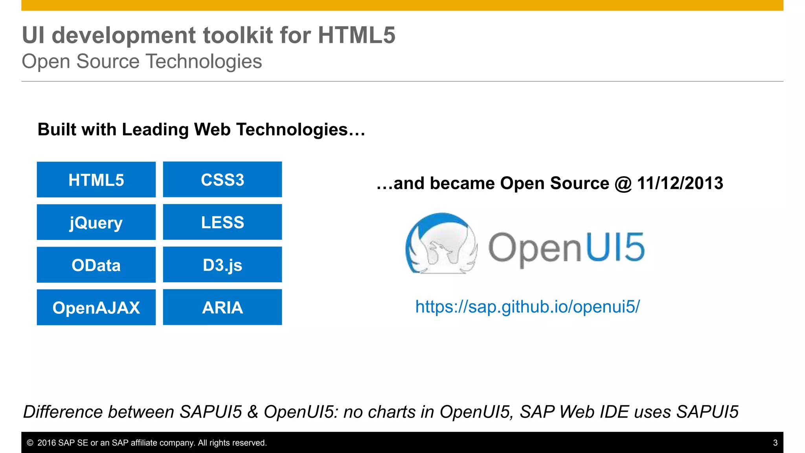Click the 2016 SAP SE copyright footer text

147,443
